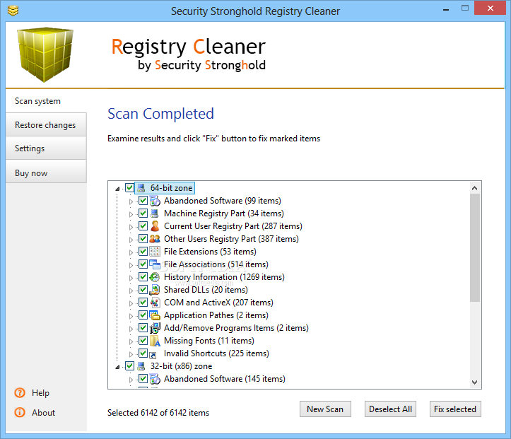Click the Other Users Registry Part icon
The height and width of the screenshot is (439, 511).
point(155,239)
